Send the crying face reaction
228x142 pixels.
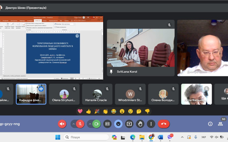click(x=131, y=111)
